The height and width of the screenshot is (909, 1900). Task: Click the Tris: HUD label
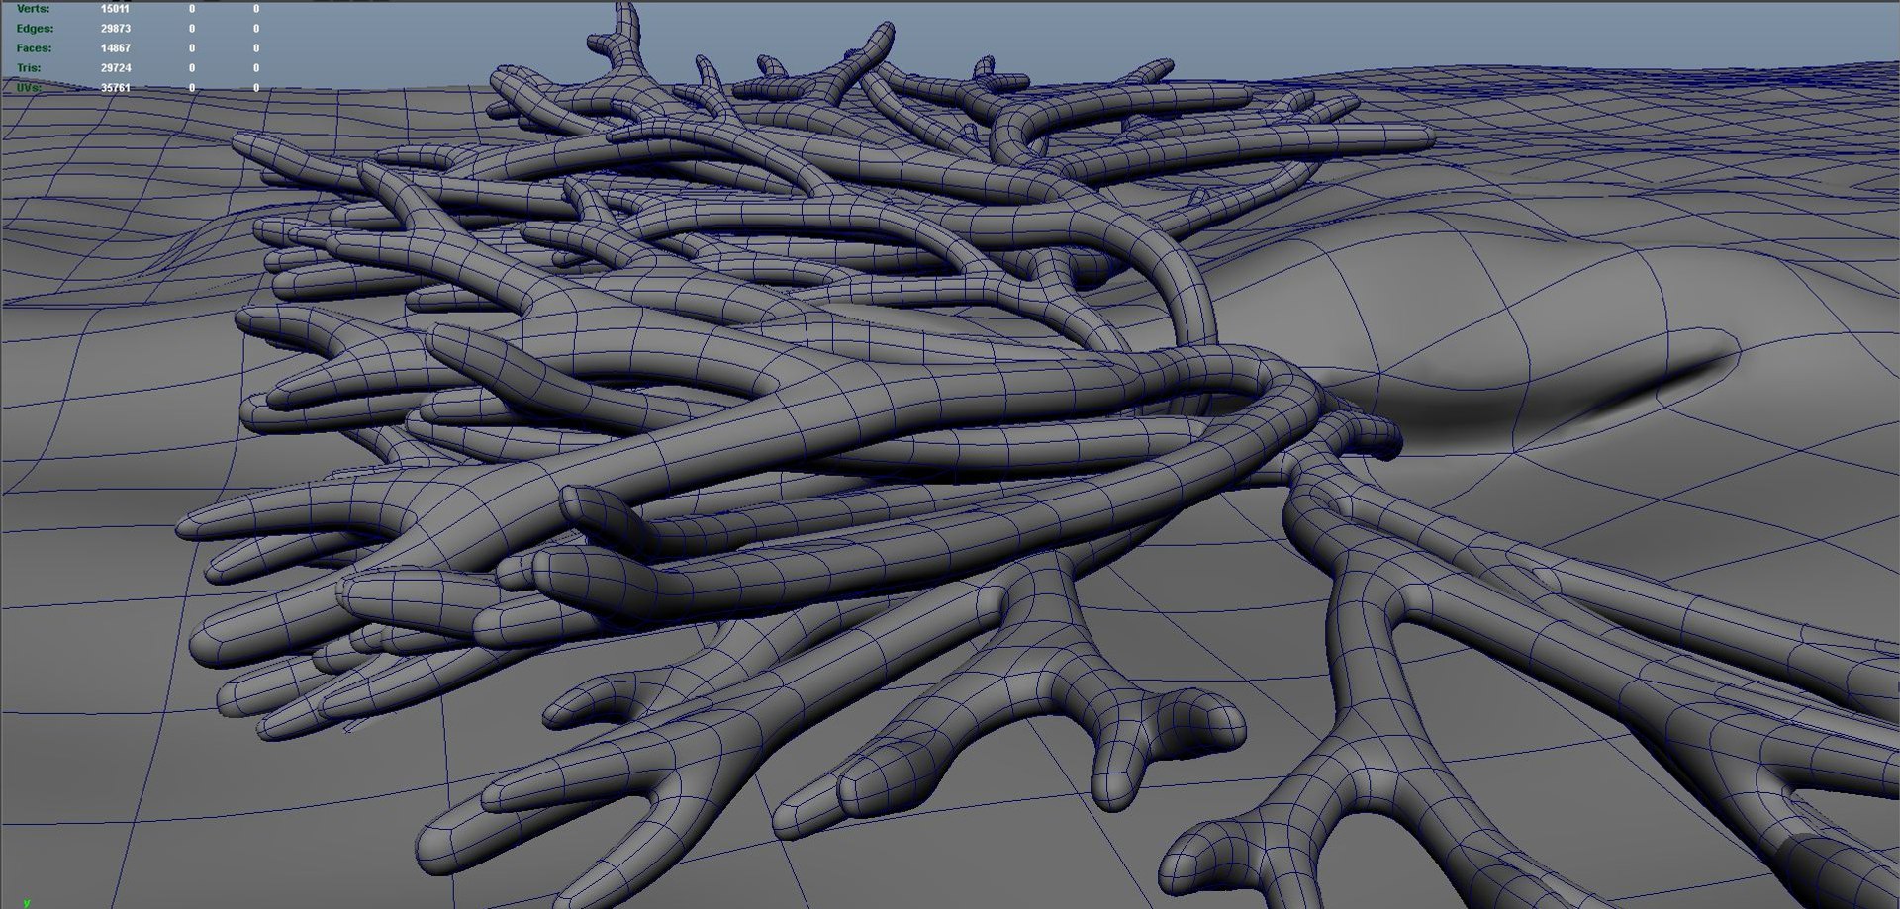(x=29, y=68)
